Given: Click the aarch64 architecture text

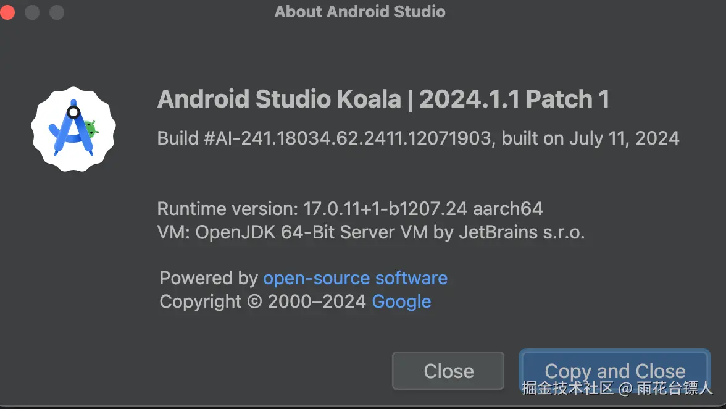Looking at the screenshot, I should [507, 208].
